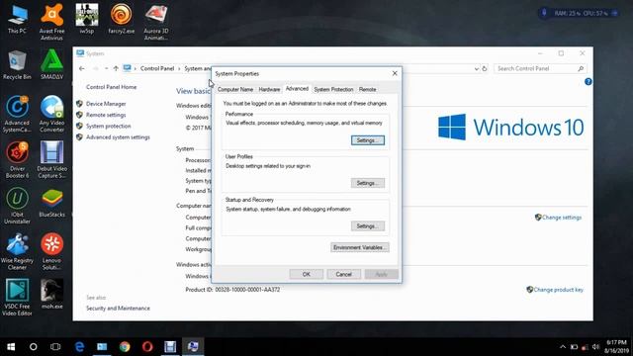Open the Help question mark icon
Viewport: 633px width, 356px height.
588,81
